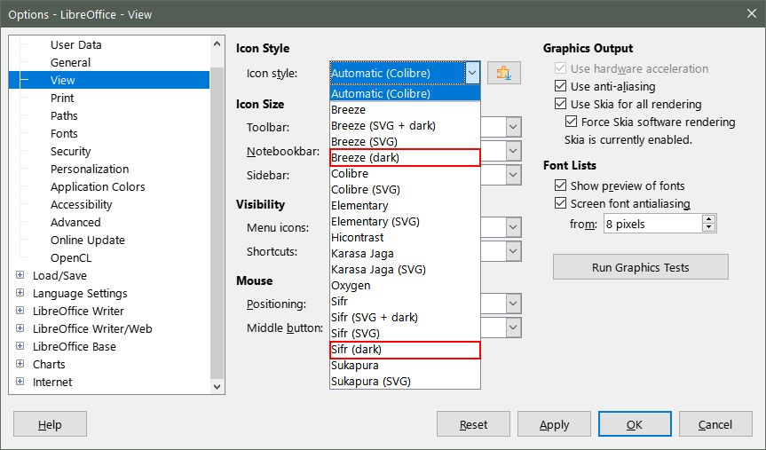Expand the Load/Save tree node

pos(20,275)
